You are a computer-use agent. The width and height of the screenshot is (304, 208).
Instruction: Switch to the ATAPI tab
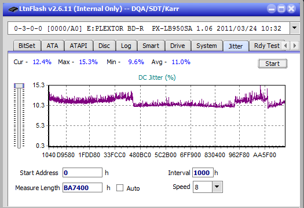click(78, 46)
